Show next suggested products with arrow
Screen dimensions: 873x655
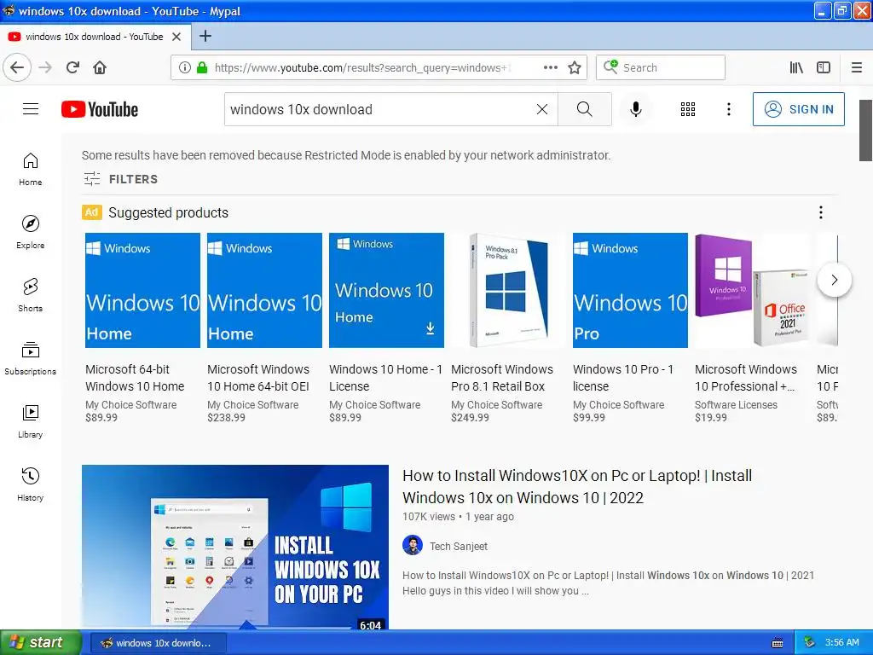pos(834,280)
